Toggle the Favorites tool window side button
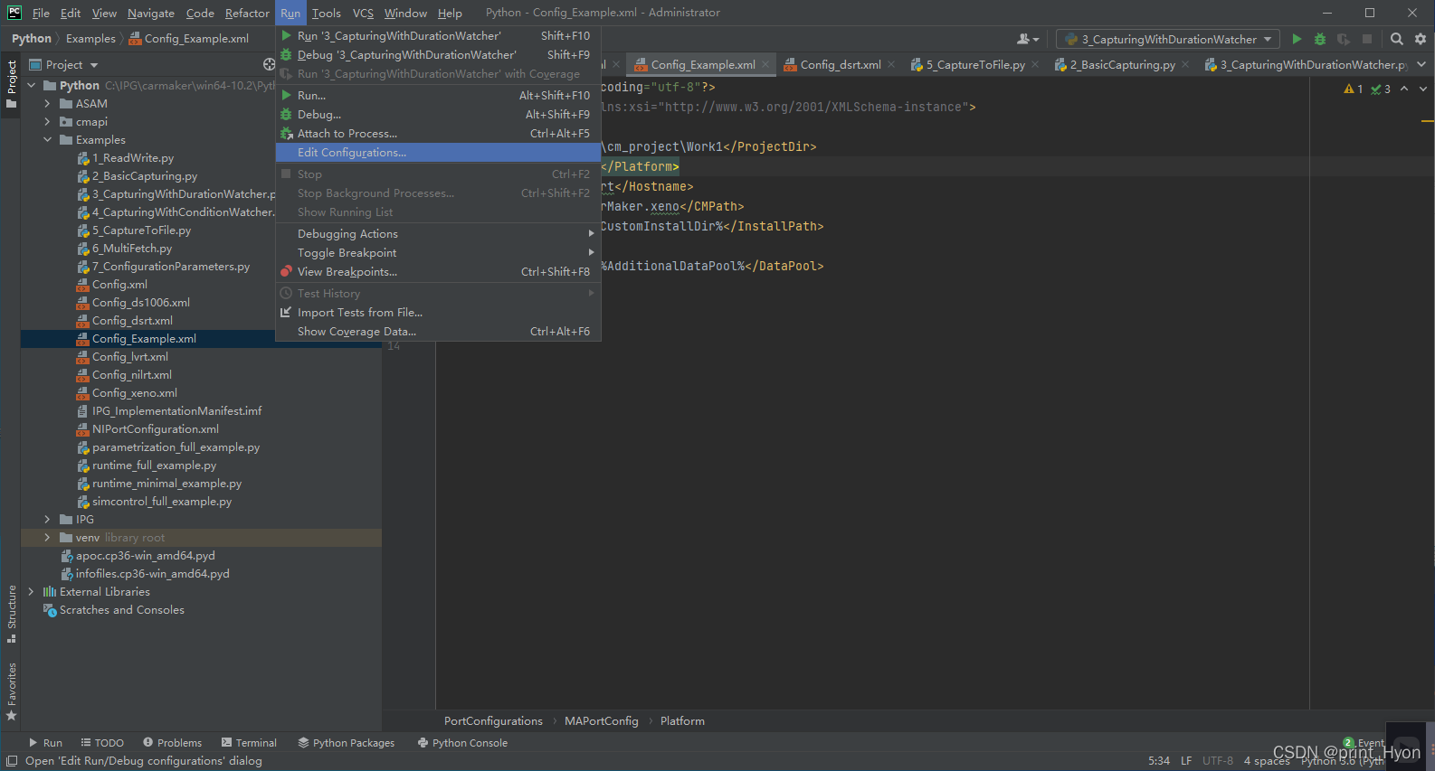The width and height of the screenshot is (1435, 771). click(11, 691)
